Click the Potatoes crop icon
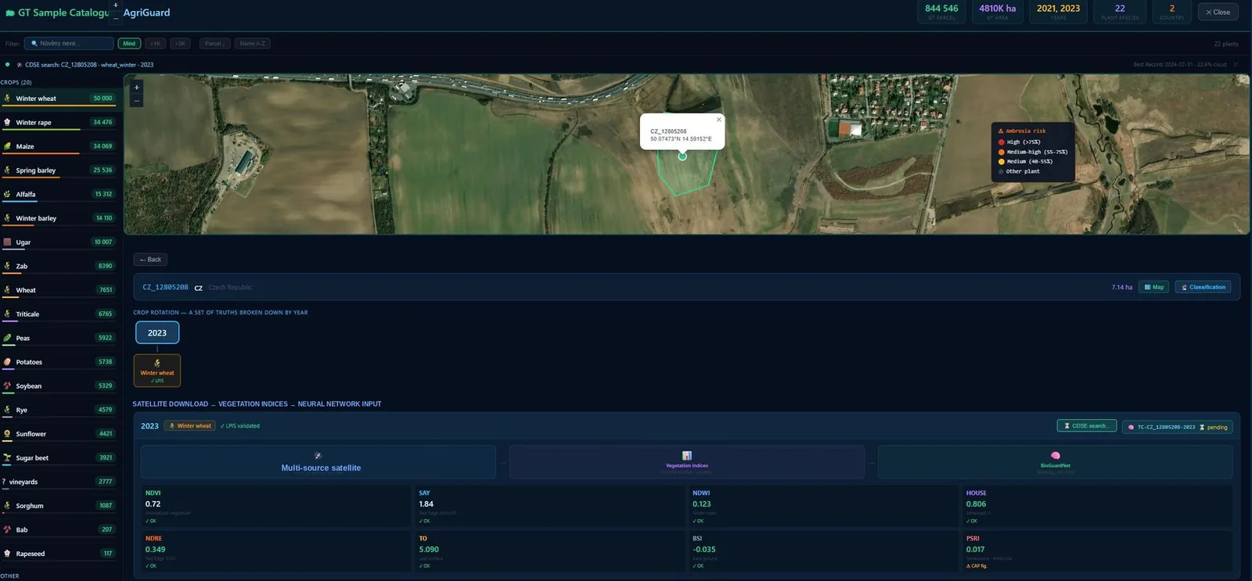Image resolution: width=1252 pixels, height=581 pixels. [7, 362]
